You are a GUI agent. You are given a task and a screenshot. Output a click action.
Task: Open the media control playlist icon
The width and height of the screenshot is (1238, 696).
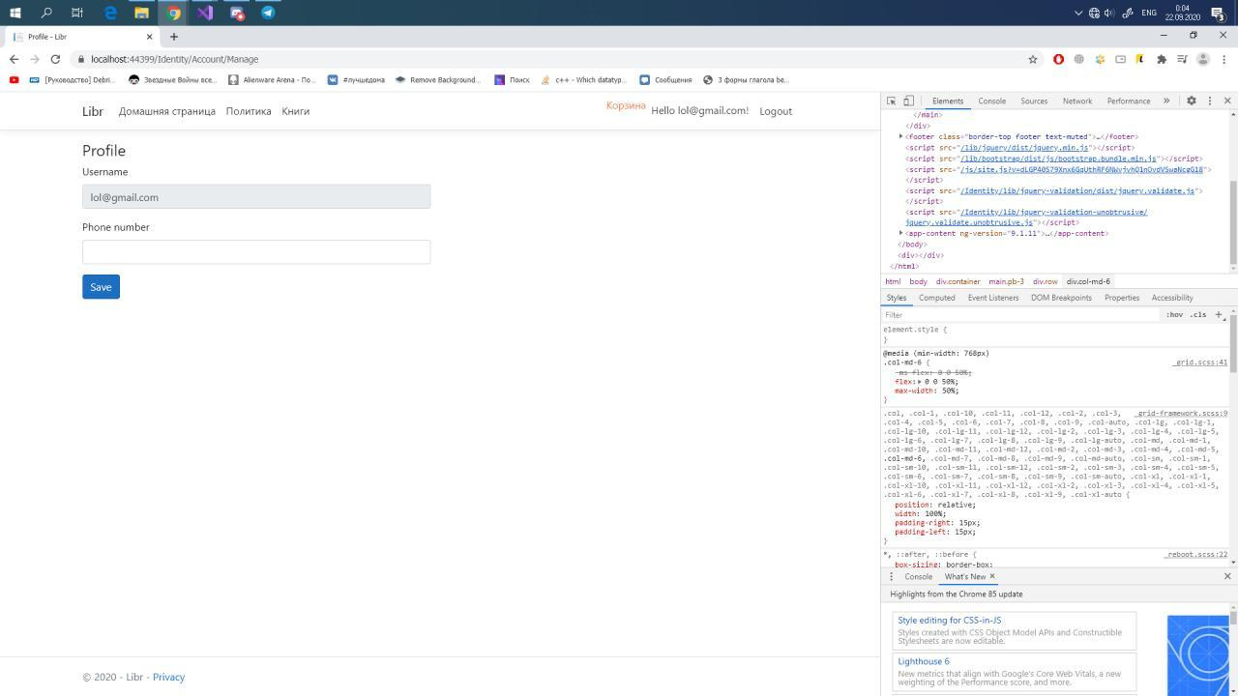point(1182,59)
